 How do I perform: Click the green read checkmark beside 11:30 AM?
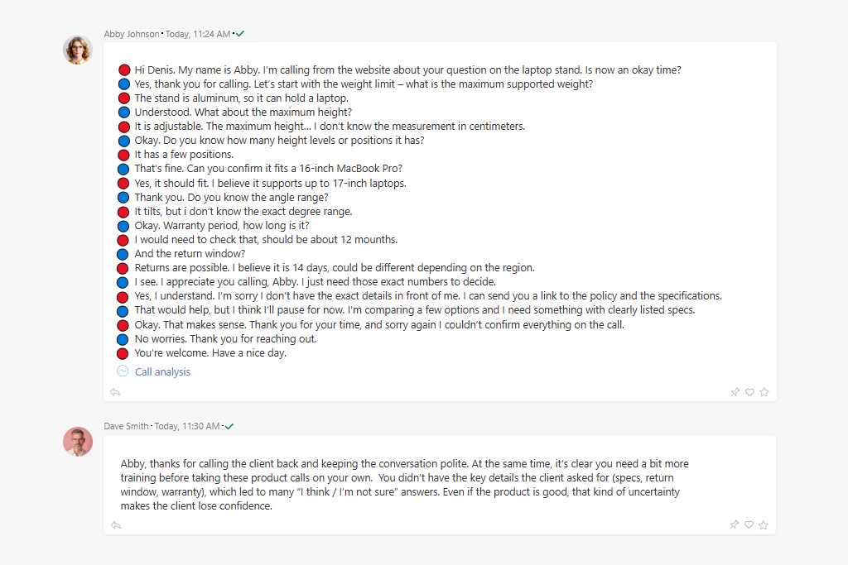coord(229,426)
